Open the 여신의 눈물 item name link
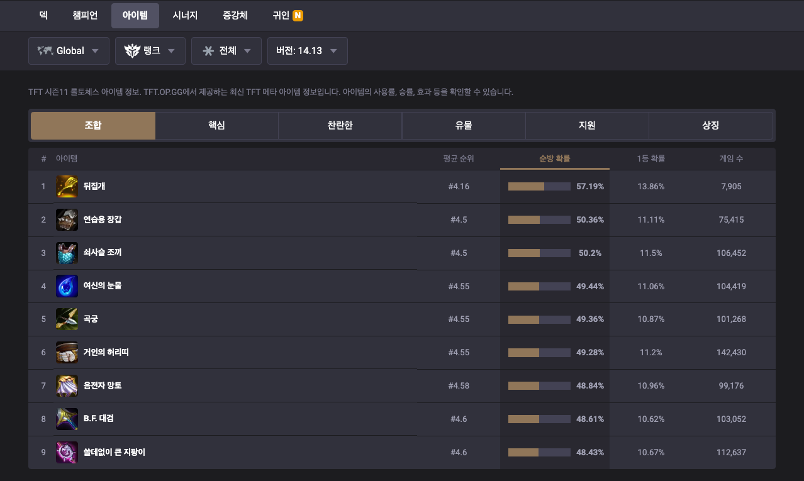804x481 pixels. (103, 286)
